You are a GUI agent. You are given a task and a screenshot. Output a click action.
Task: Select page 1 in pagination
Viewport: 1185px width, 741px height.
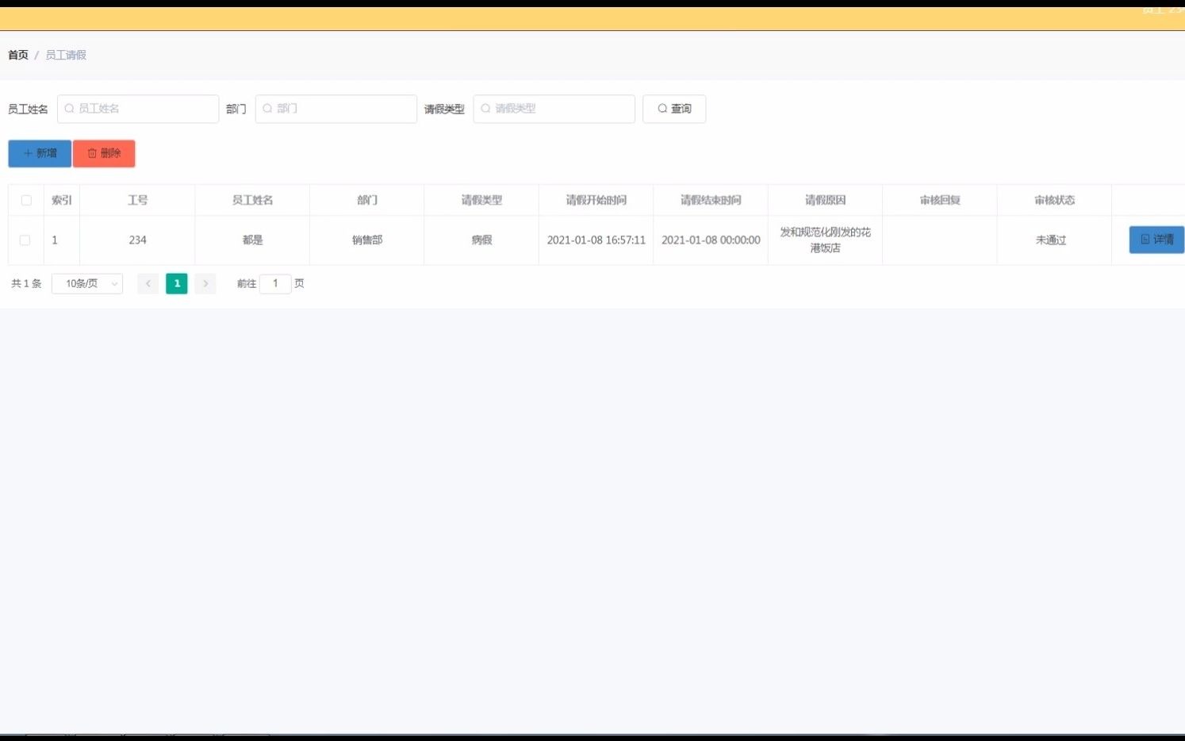click(177, 283)
